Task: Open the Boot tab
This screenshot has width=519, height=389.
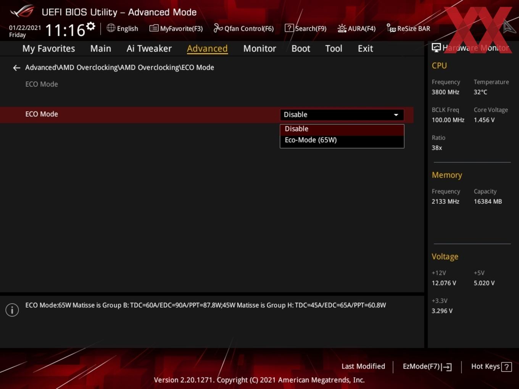Action: click(301, 48)
